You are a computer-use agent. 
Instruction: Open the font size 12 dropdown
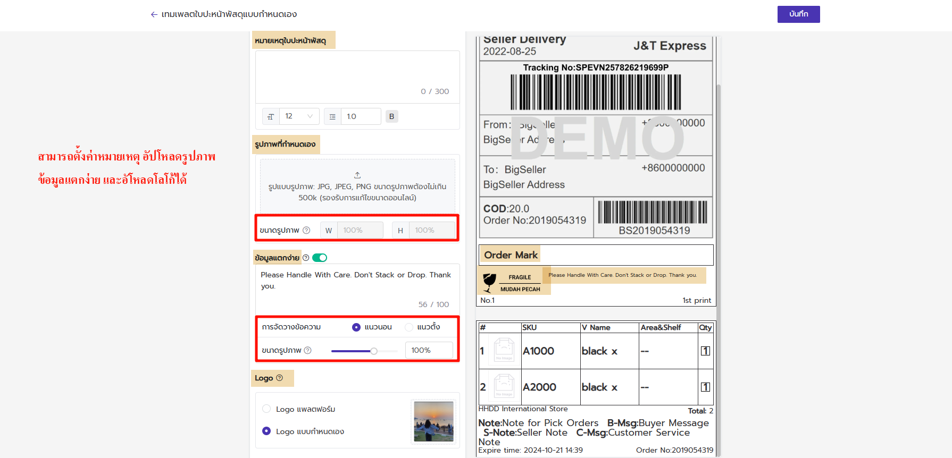pyautogui.click(x=299, y=116)
